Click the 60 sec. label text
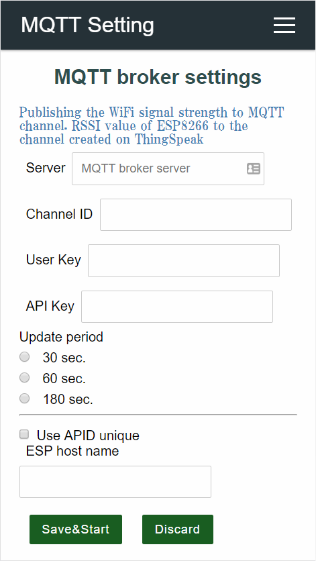The width and height of the screenshot is (316, 561). click(64, 378)
